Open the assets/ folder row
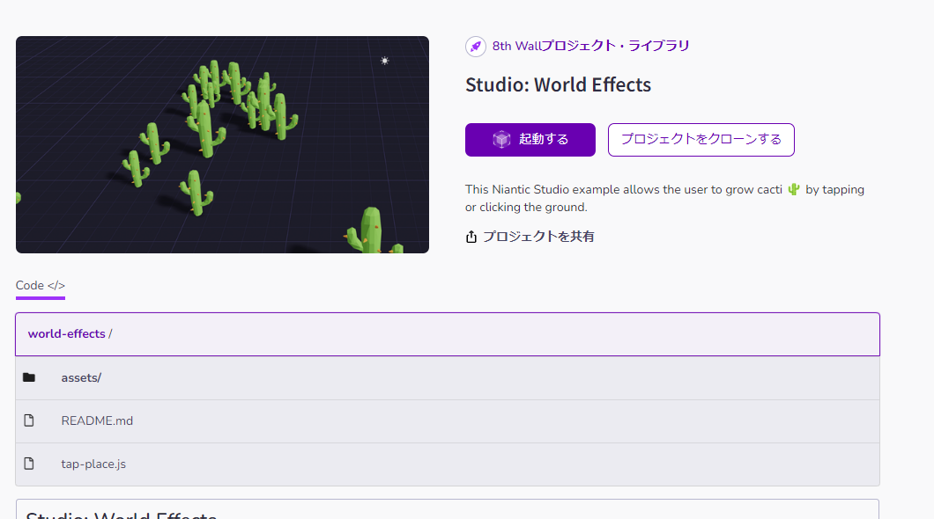Image resolution: width=934 pixels, height=519 pixels. pos(448,378)
